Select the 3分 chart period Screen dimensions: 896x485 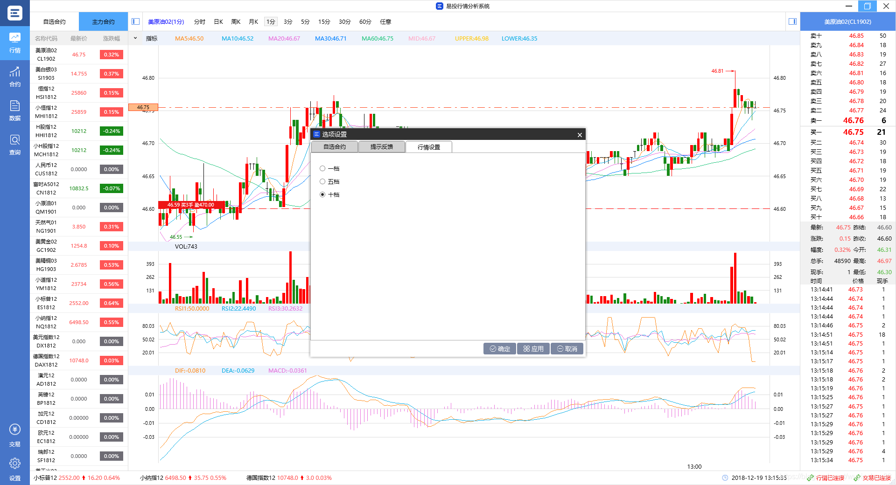click(x=288, y=22)
